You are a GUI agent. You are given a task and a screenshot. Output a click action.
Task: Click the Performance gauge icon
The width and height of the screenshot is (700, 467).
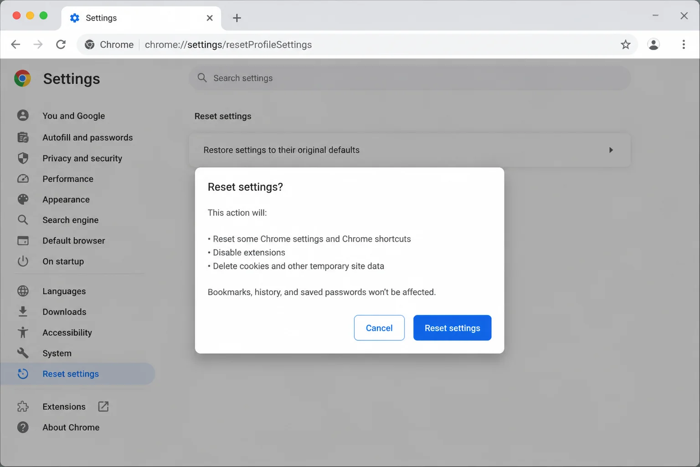point(23,179)
